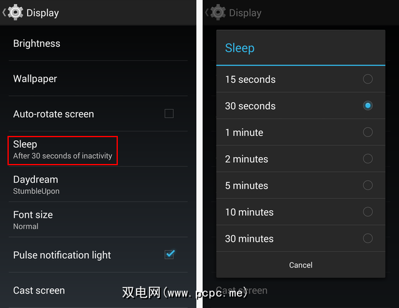Screen dimensions: 399x308
Task: Choose 2 minutes sleep timeout
Action: pos(300,159)
